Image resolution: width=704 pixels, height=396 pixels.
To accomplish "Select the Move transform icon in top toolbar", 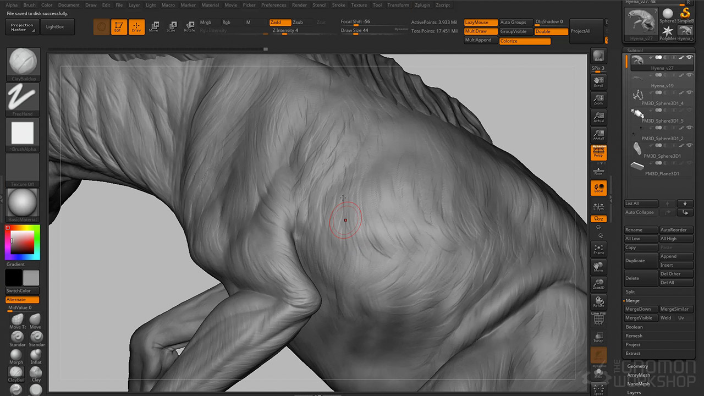I will [153, 26].
